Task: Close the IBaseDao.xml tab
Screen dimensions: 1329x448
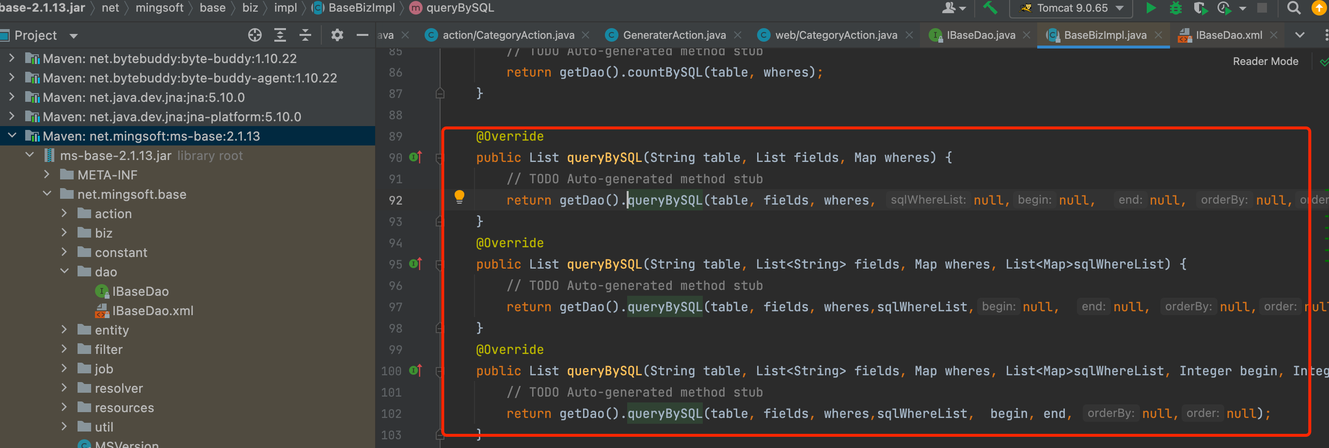Action: 1274,35
